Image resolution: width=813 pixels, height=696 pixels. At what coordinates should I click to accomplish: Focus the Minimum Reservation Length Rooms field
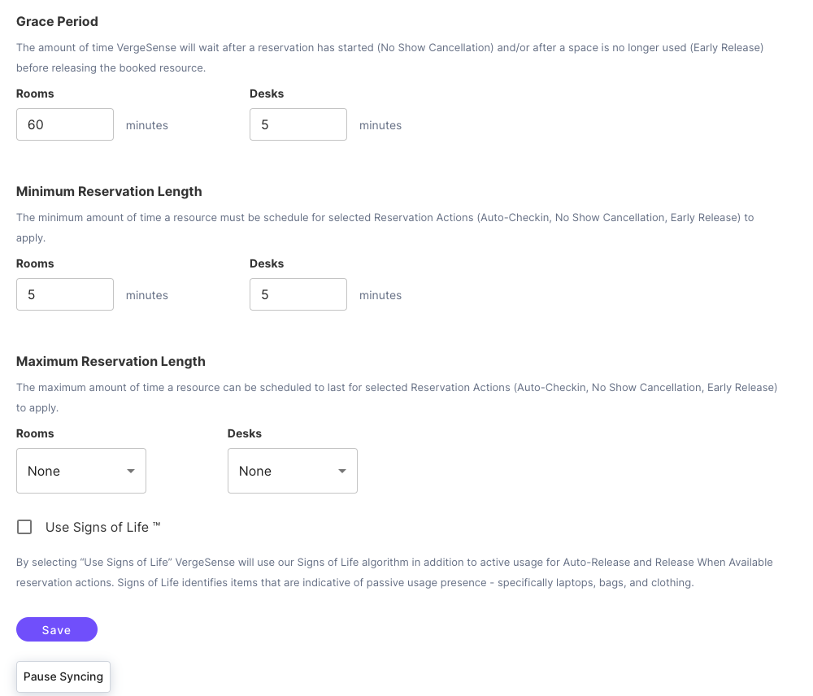pos(65,294)
